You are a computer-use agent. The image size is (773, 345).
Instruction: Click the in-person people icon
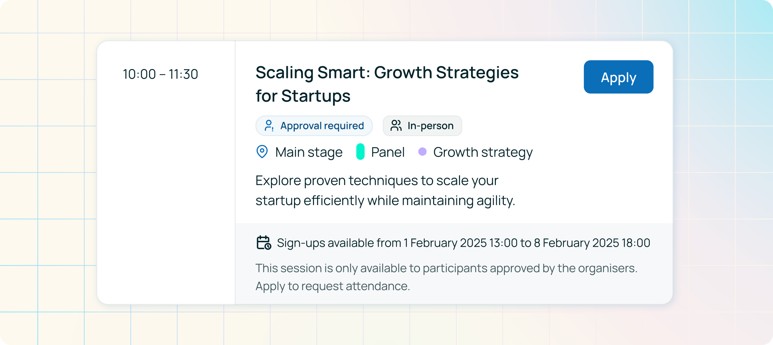[x=396, y=126]
